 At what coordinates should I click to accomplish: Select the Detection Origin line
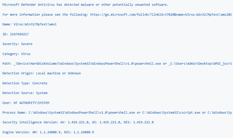click(x=42, y=73)
